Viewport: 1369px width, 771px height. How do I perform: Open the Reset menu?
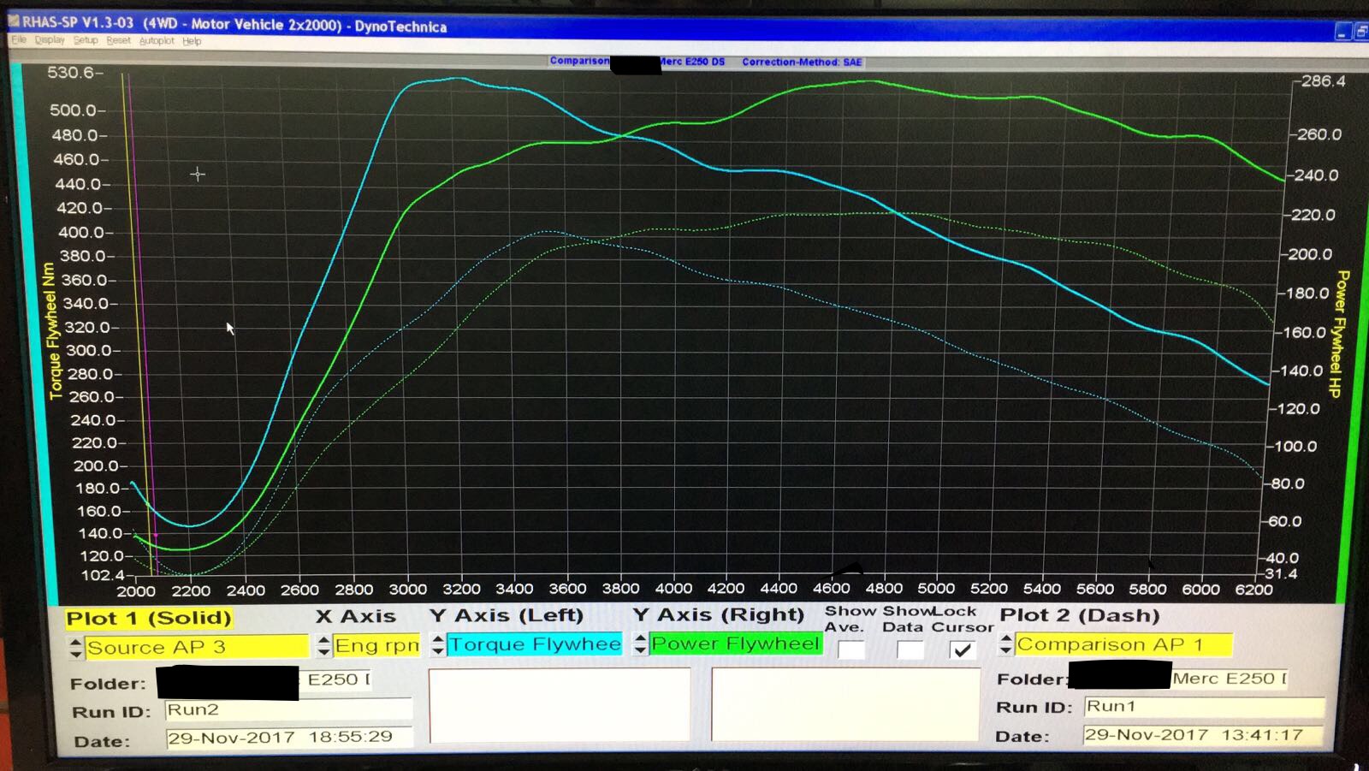coord(119,40)
